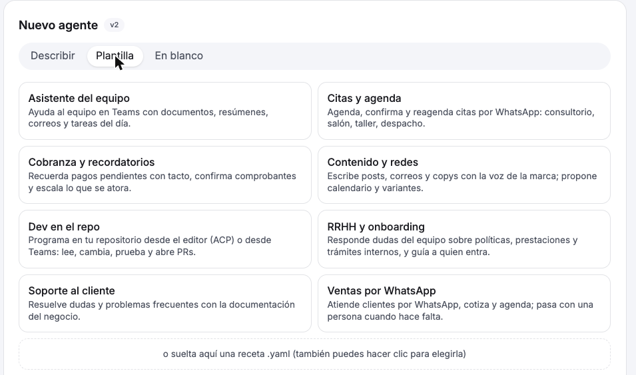
Task: Select the Plantilla tab
Action: pos(115,55)
